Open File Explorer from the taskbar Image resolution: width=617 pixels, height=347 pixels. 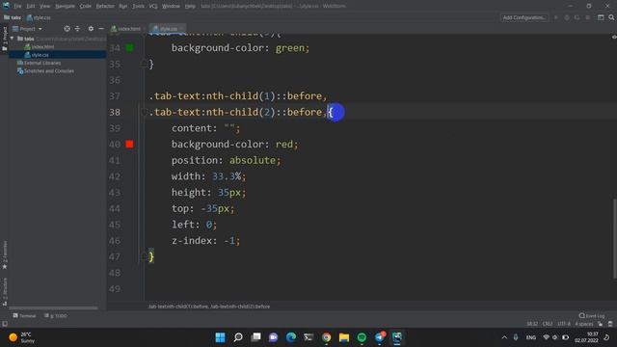[344, 337]
